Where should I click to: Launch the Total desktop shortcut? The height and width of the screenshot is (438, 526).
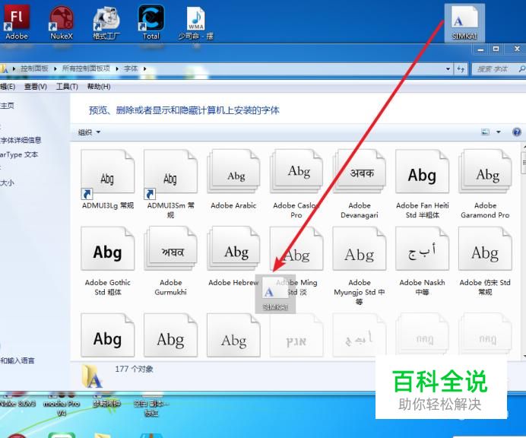tap(151, 23)
